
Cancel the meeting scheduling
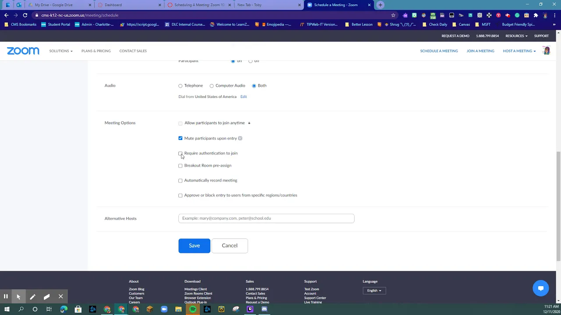[230, 246]
